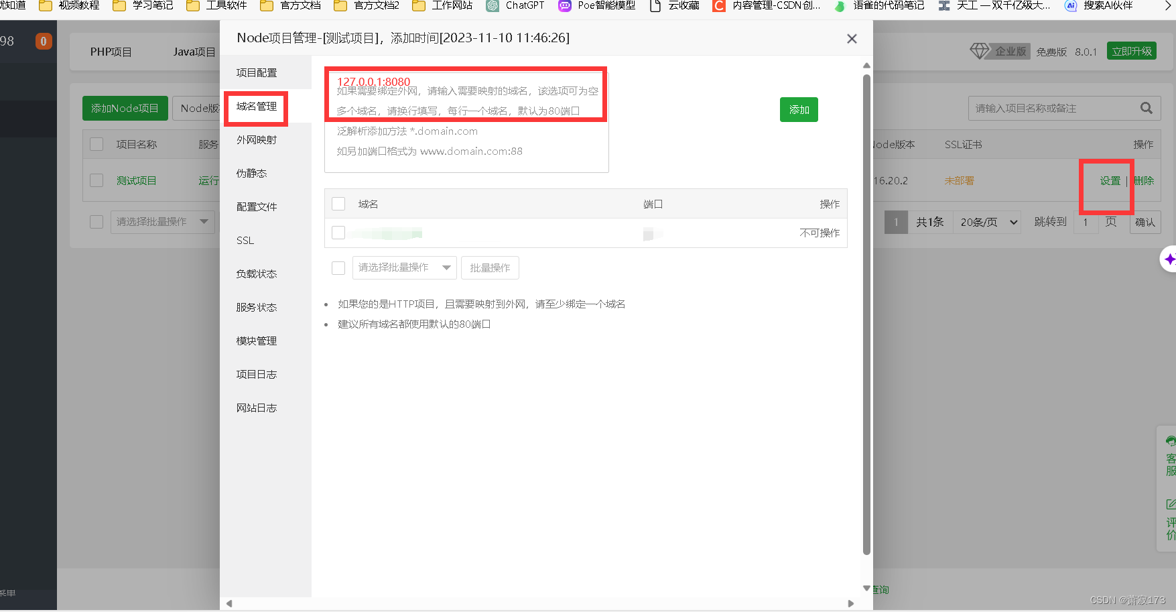Click 未部署 SSL status link
1176x612 pixels.
click(960, 181)
